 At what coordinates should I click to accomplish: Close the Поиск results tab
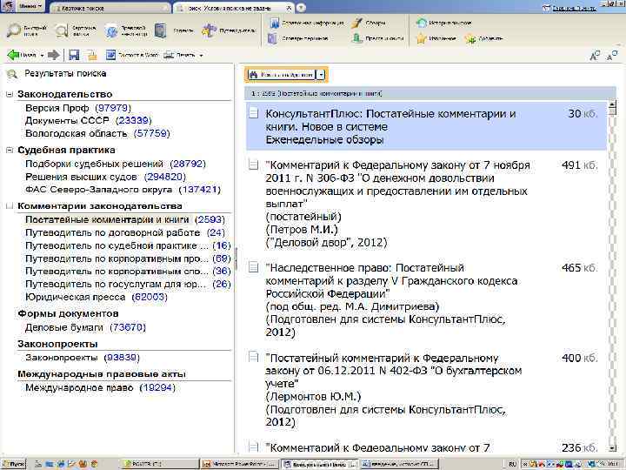click(x=289, y=8)
